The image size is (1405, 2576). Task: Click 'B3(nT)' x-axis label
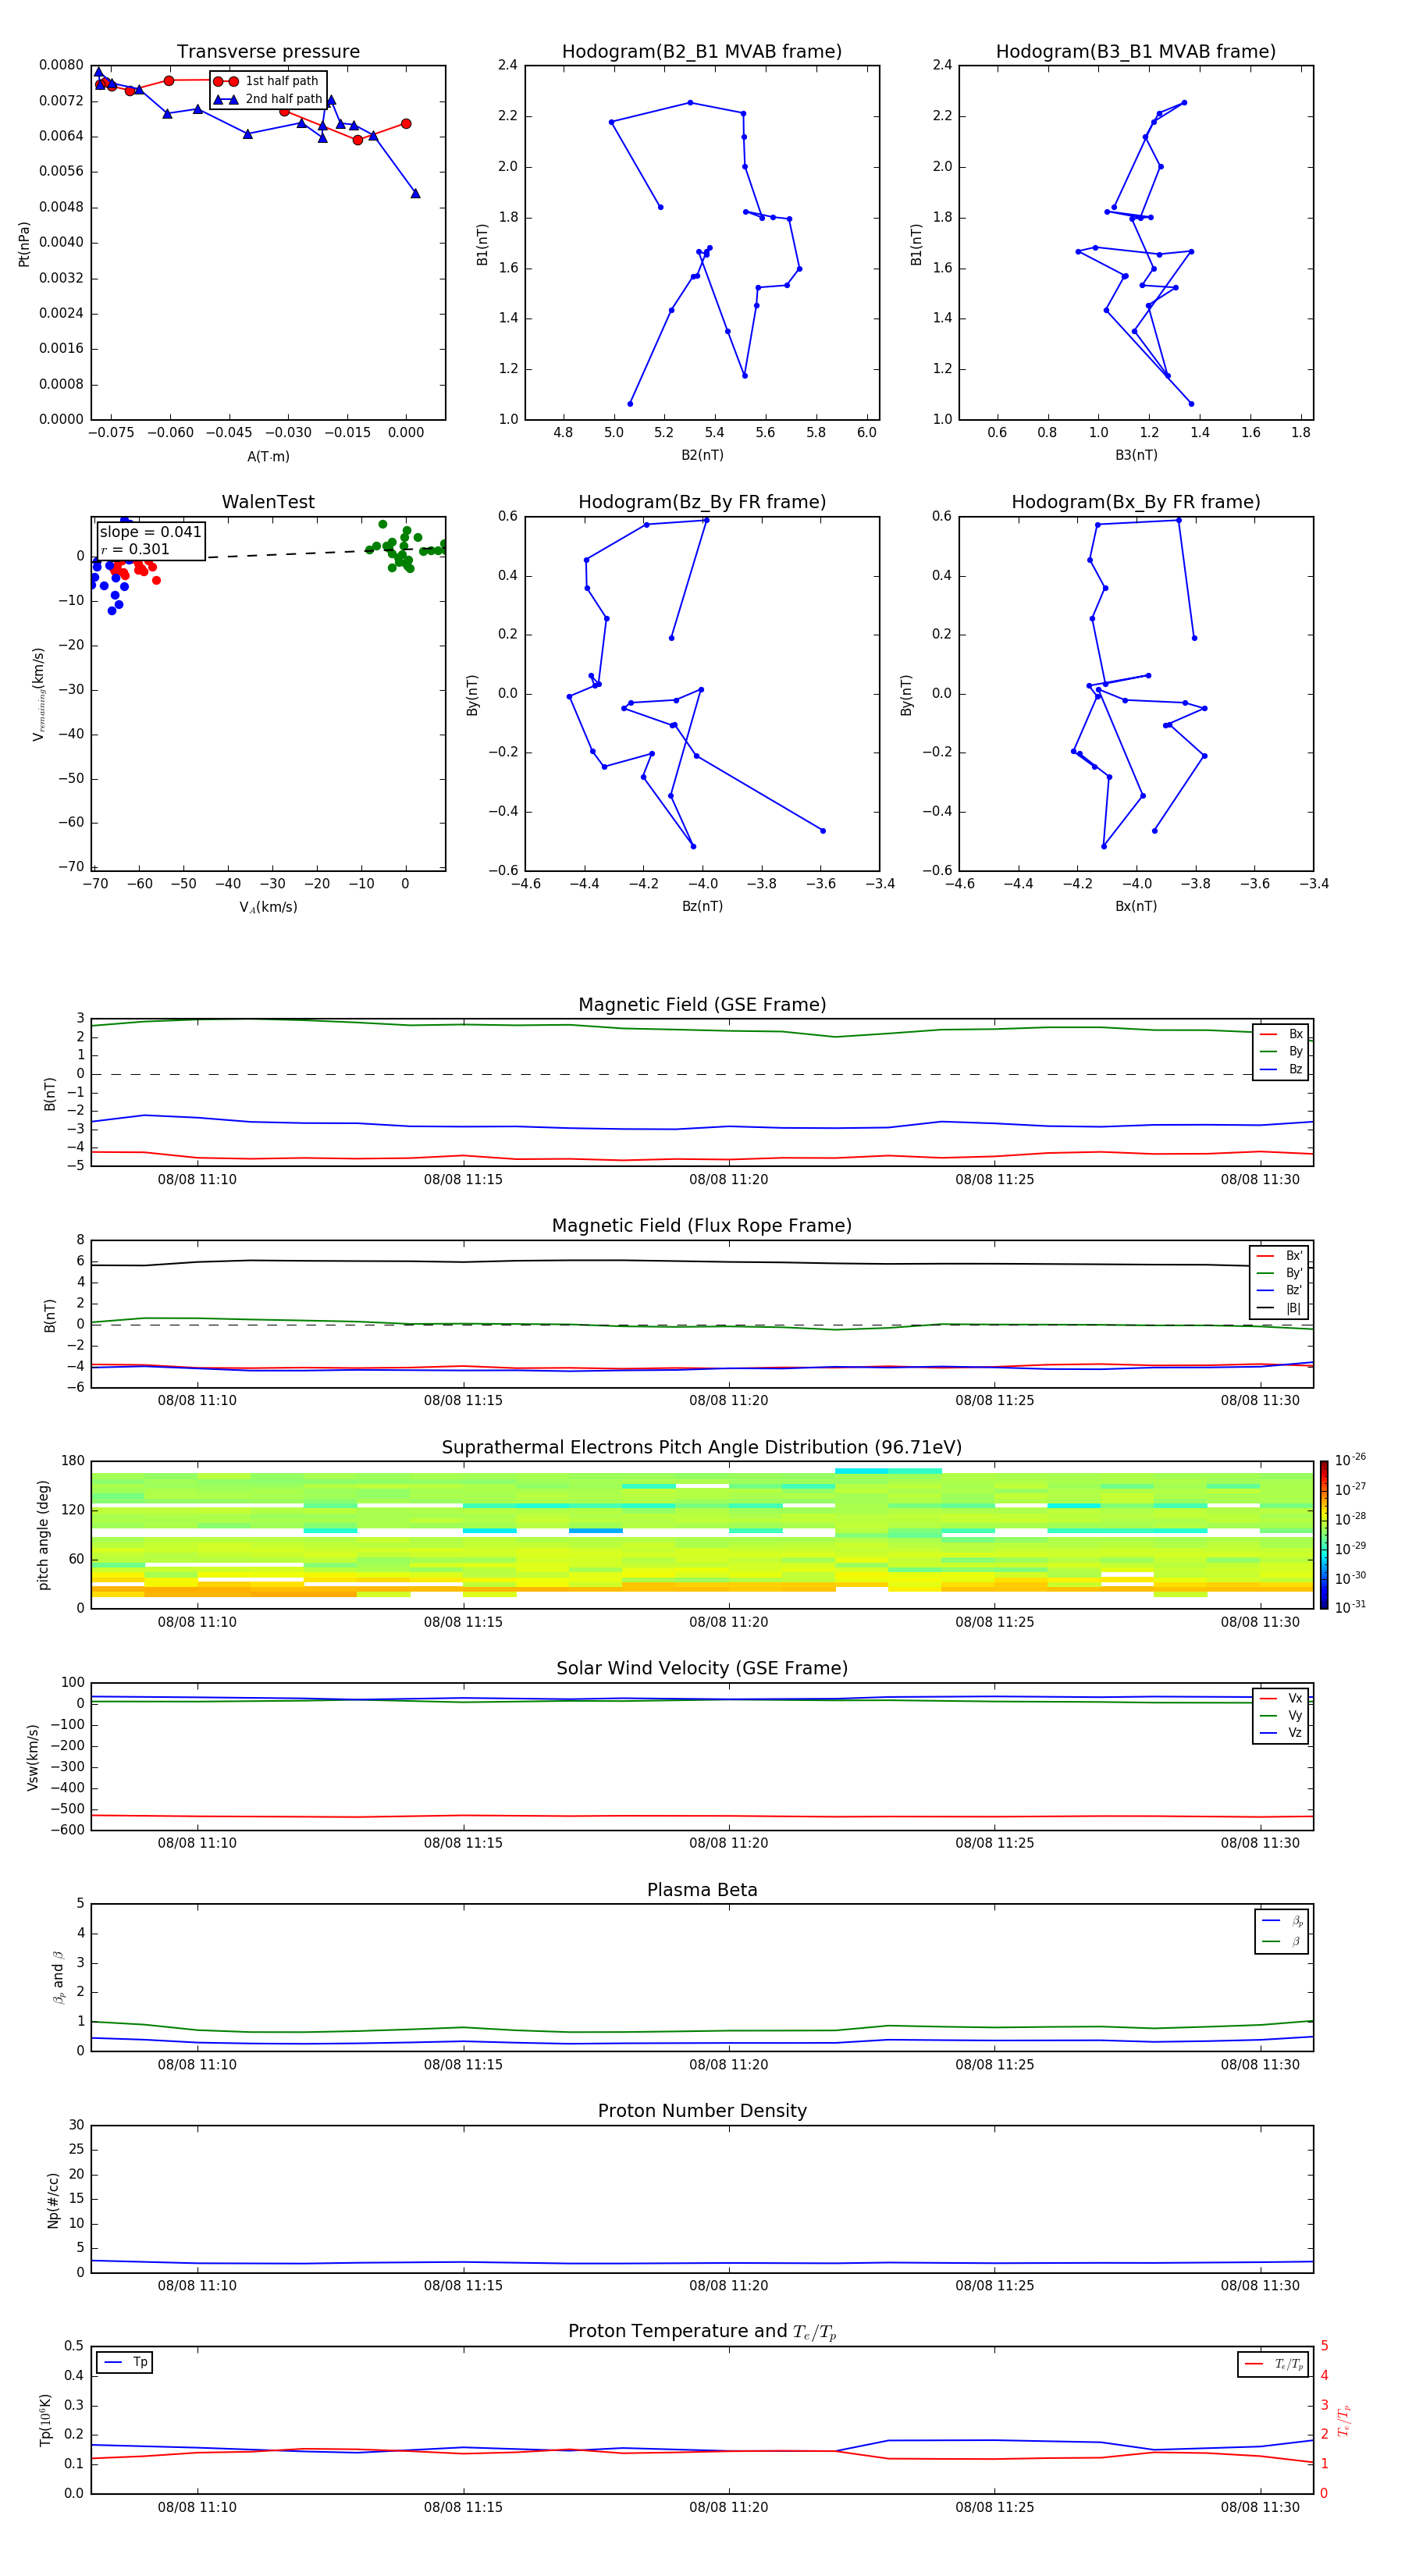pos(1136,455)
